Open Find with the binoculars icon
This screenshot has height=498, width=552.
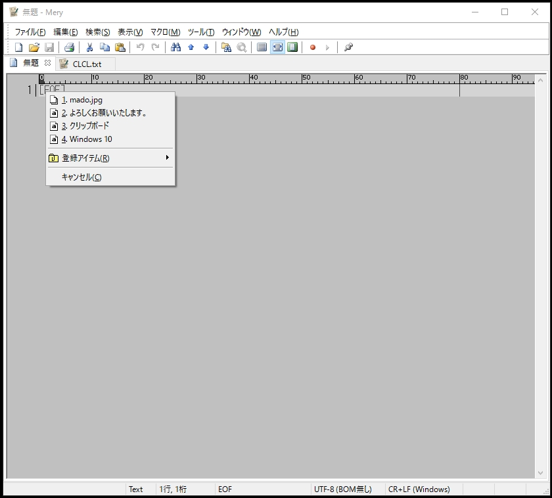pos(175,47)
